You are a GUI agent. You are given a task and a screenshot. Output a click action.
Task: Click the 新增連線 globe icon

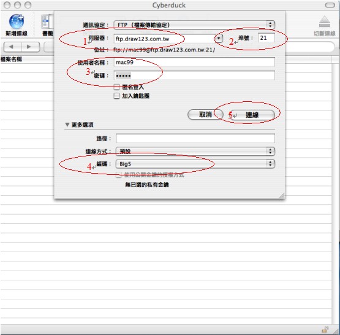17,21
